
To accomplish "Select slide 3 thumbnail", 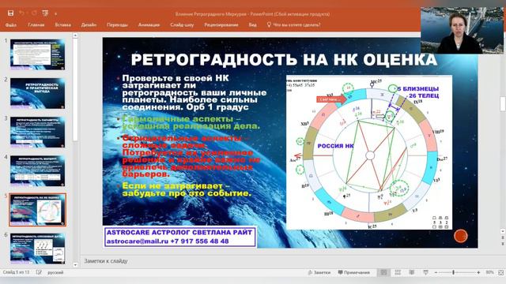I will point(37,132).
